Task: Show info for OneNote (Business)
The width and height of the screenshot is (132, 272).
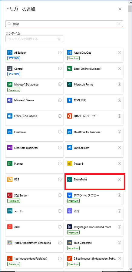Action: (60, 148)
